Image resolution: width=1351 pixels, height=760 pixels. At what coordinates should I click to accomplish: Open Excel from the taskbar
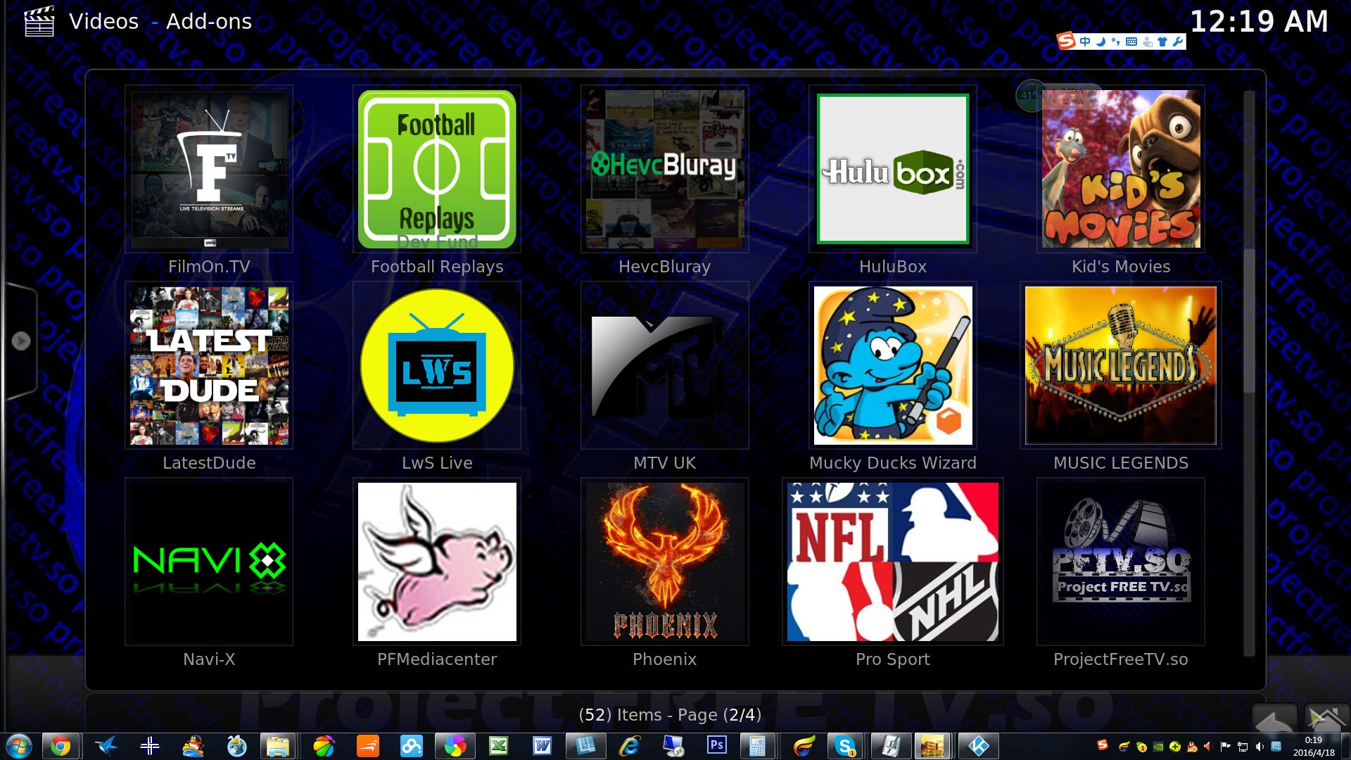[x=499, y=746]
